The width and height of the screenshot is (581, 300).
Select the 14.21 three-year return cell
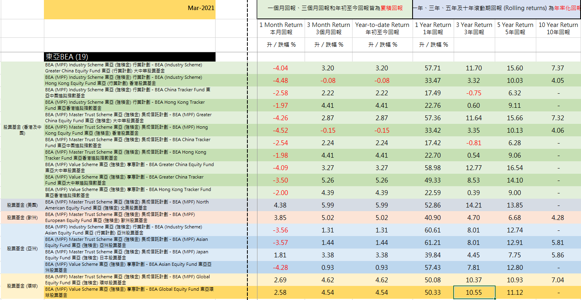coord(474,205)
